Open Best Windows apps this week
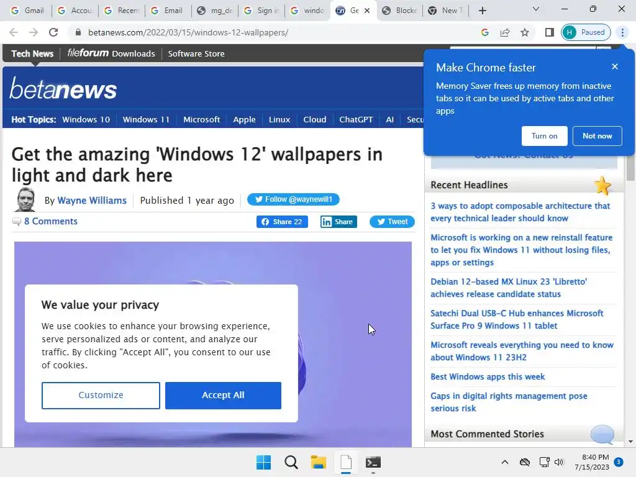Screen dimensions: 636x477 click(x=488, y=376)
